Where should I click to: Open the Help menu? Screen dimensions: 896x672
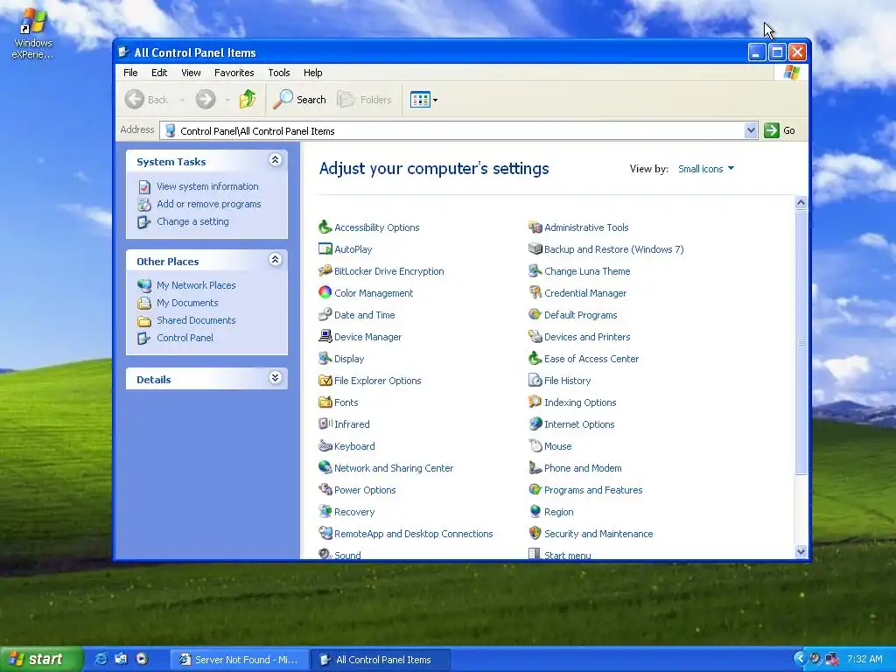[312, 73]
